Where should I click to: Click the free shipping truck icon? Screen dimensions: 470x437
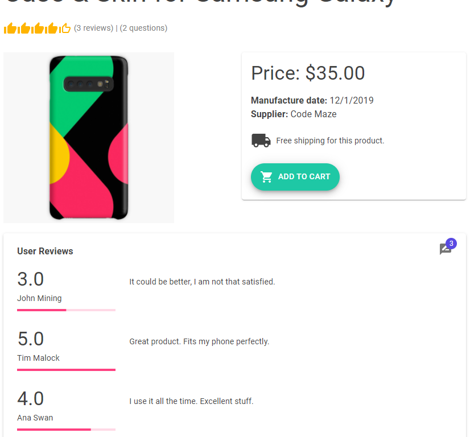point(261,141)
